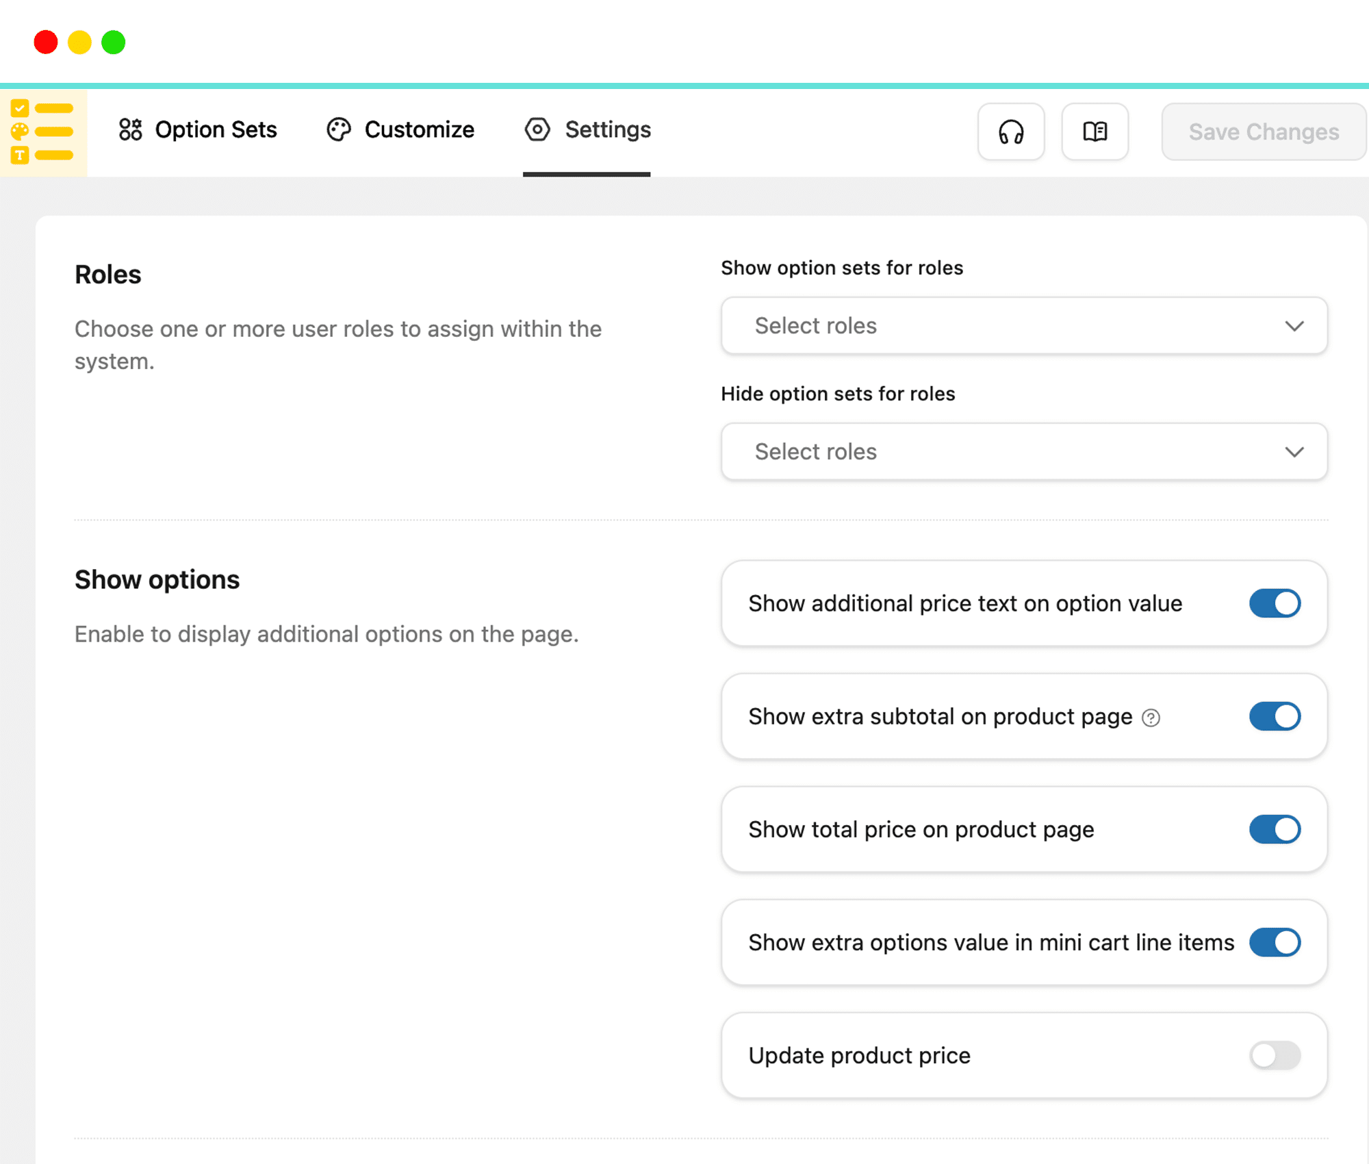1369x1164 pixels.
Task: Turn off extra subtotal on product page
Action: pos(1274,716)
